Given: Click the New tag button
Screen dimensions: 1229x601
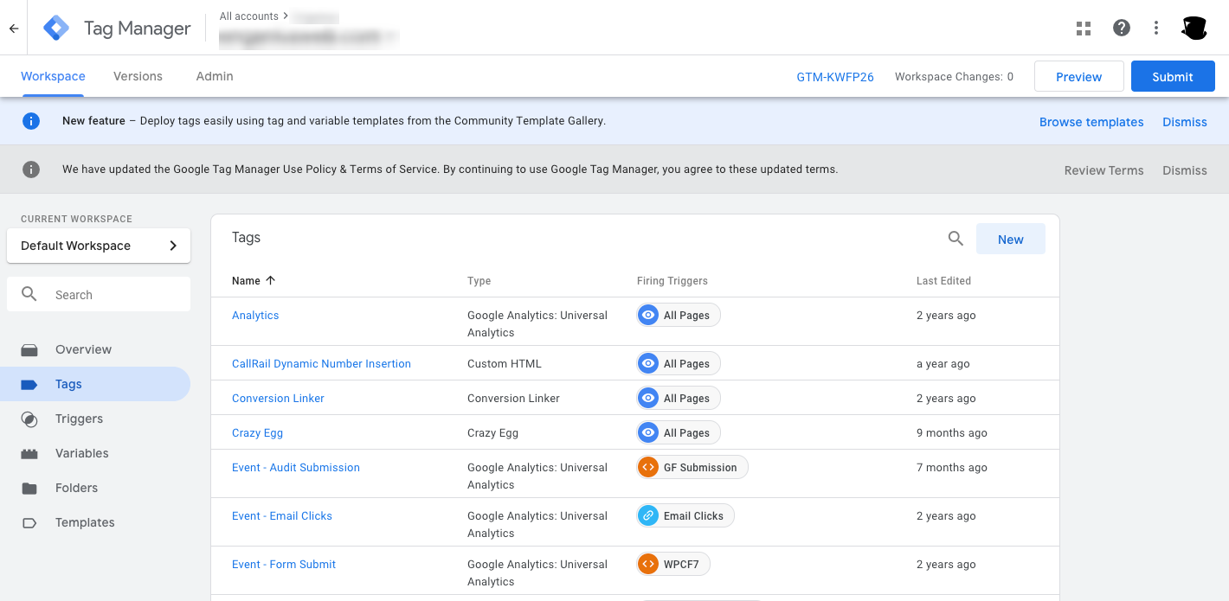Looking at the screenshot, I should 1011,239.
